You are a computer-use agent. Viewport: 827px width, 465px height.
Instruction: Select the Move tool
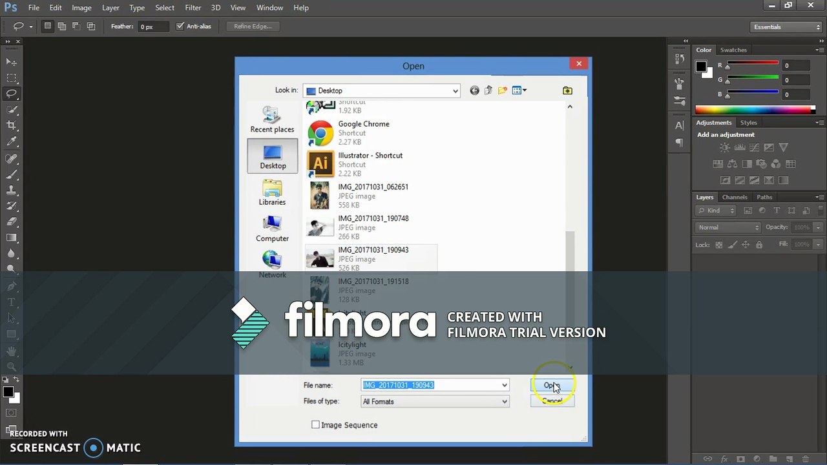(12, 61)
